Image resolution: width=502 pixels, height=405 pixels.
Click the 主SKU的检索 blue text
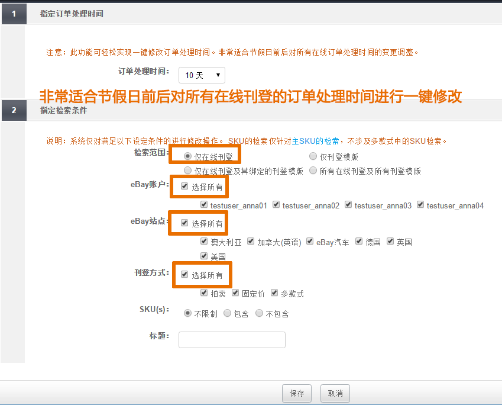tap(315, 141)
